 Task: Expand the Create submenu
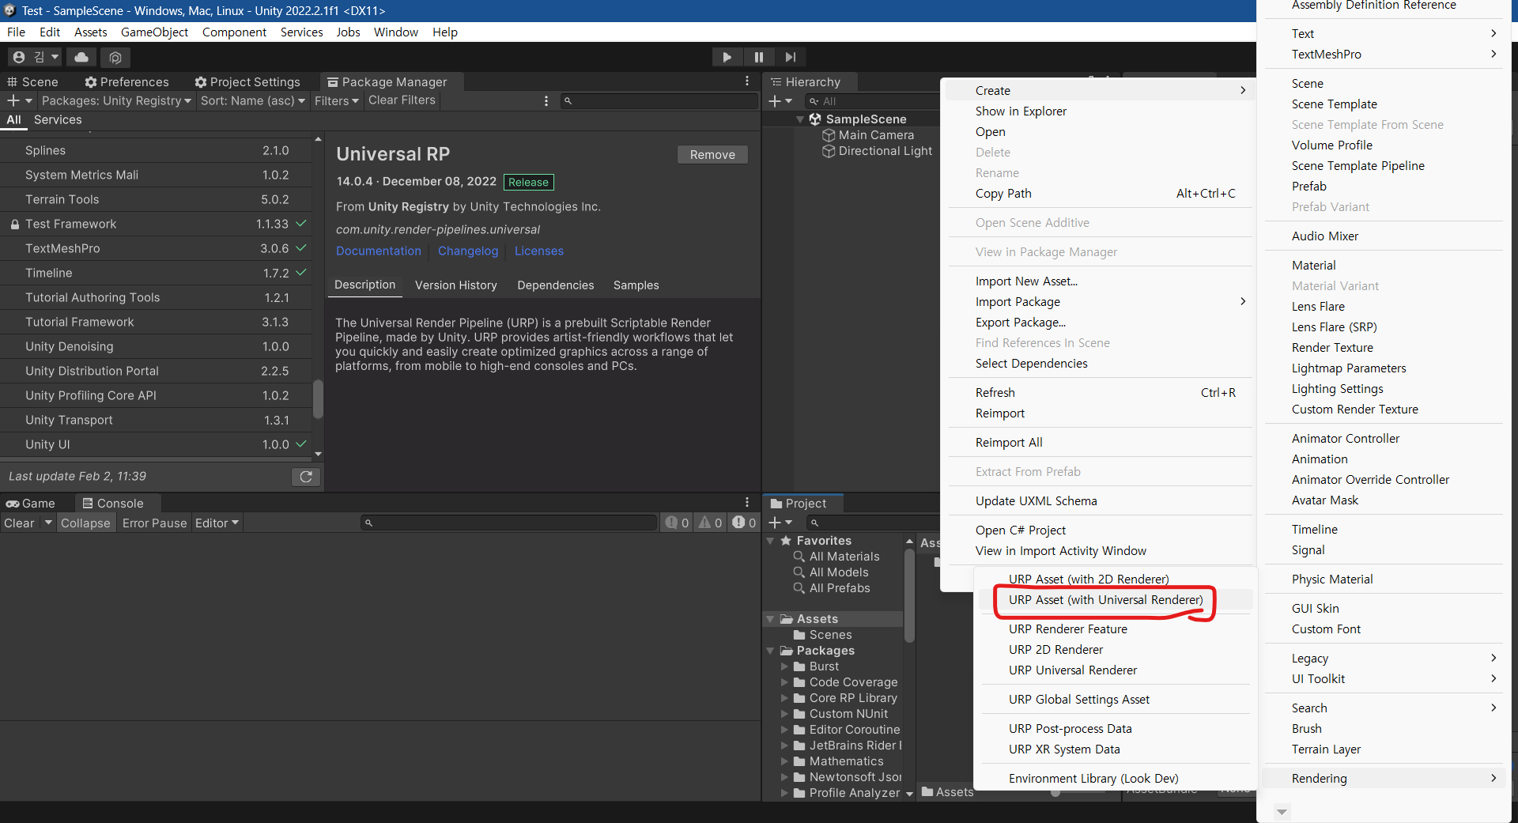coord(1100,90)
